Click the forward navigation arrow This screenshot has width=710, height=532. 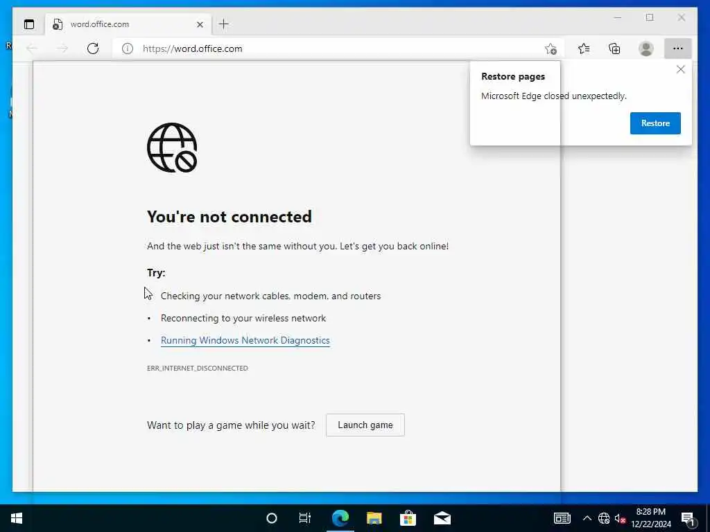point(62,48)
